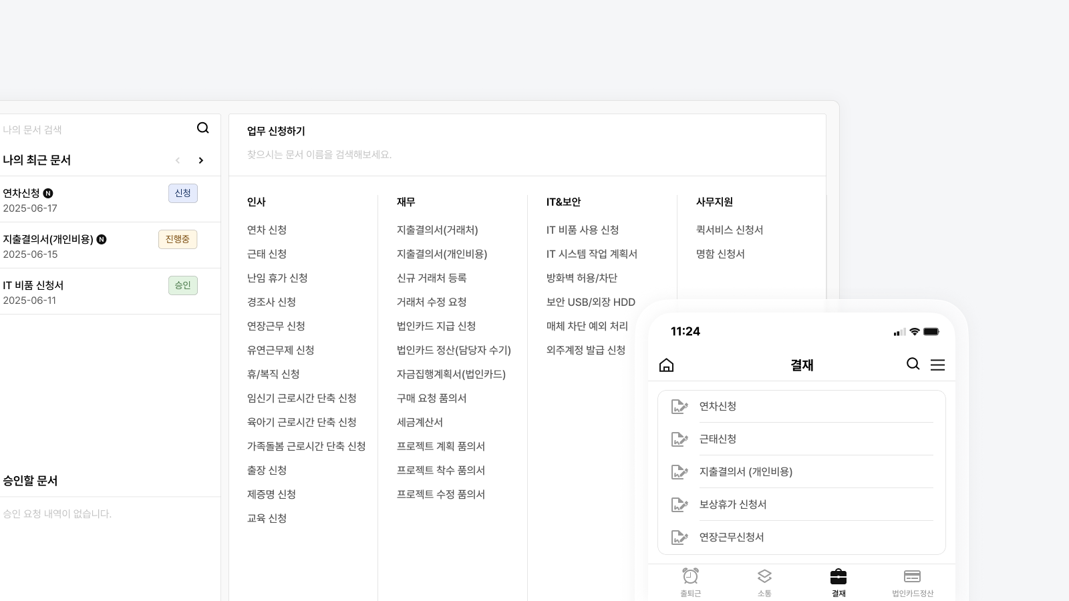Open 제증명 신청
Viewport: 1069px width, 601px height.
(271, 494)
